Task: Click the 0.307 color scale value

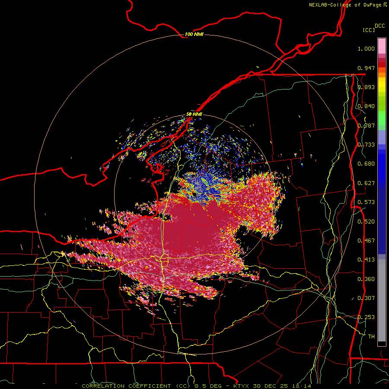Action: [x=366, y=298]
